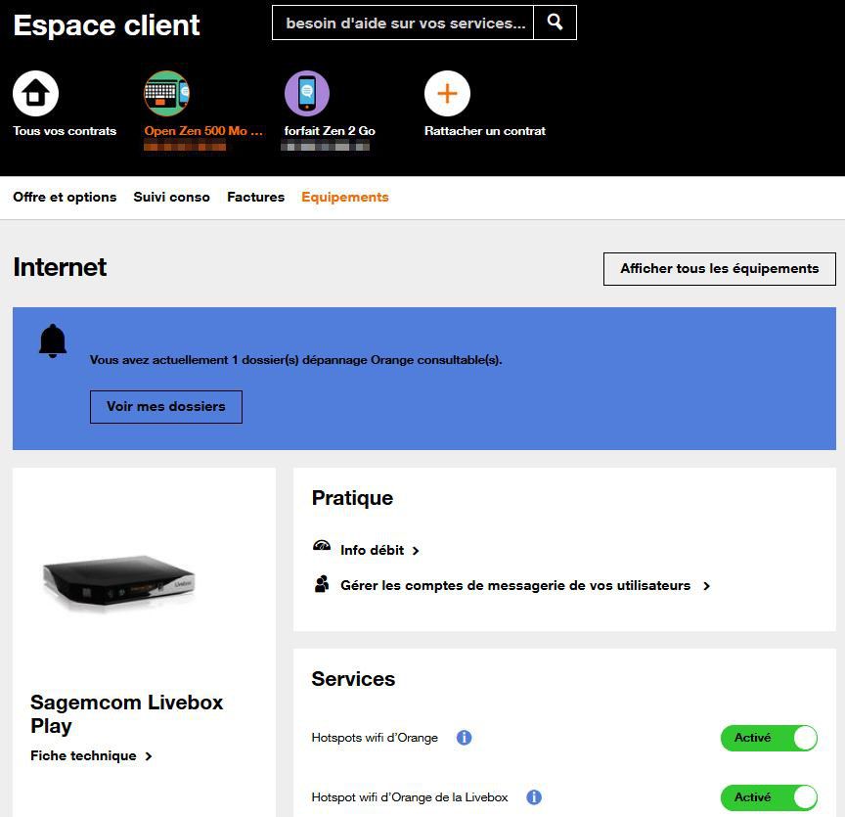Select the forfait Zen 2 Go phone icon

[x=307, y=94]
